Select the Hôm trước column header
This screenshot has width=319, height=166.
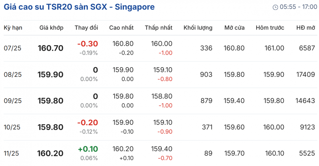click(x=270, y=28)
